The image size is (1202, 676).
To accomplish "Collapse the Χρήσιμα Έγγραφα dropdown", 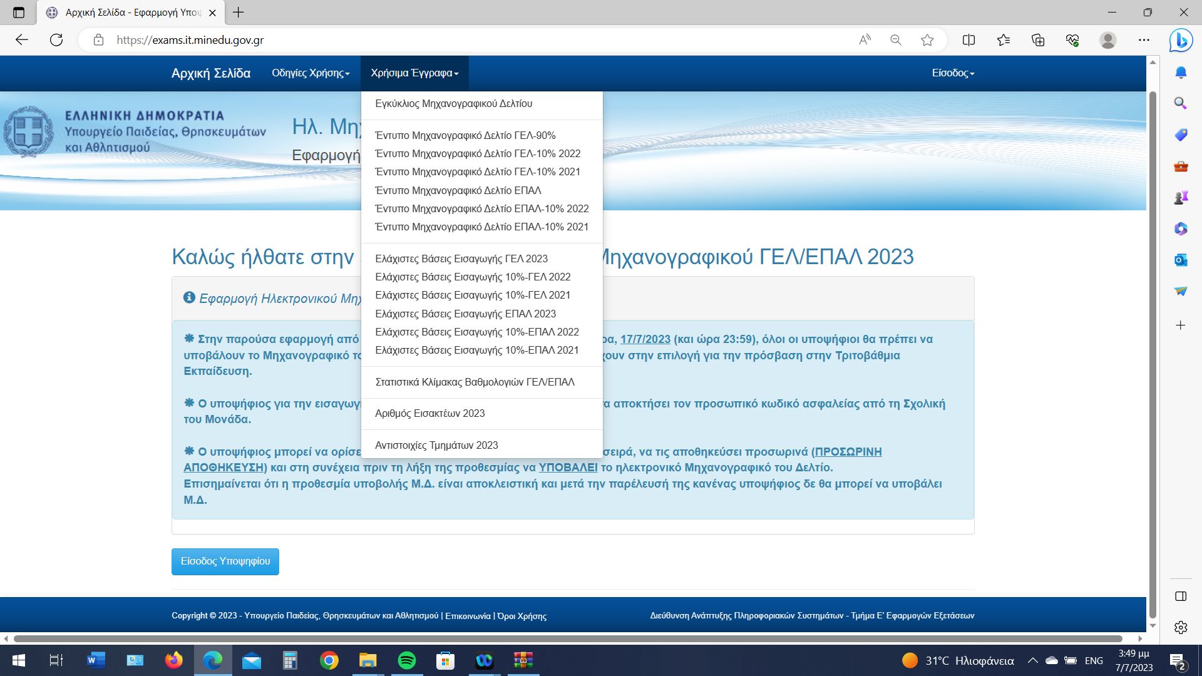I will (x=414, y=73).
